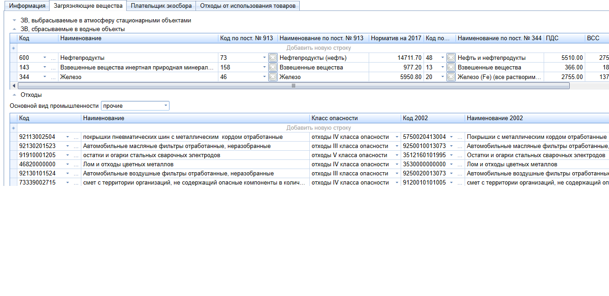Image resolution: width=609 pixels, height=296 pixels.
Task: Clear code 46 in Железо row
Action: (273, 77)
